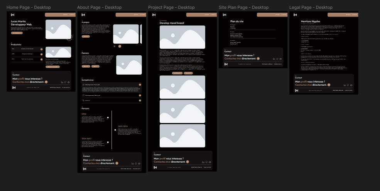Expand the third Compétences accordion row

pos(140,100)
